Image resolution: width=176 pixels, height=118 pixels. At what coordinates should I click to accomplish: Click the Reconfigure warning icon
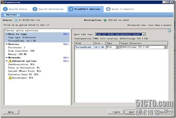point(10,78)
